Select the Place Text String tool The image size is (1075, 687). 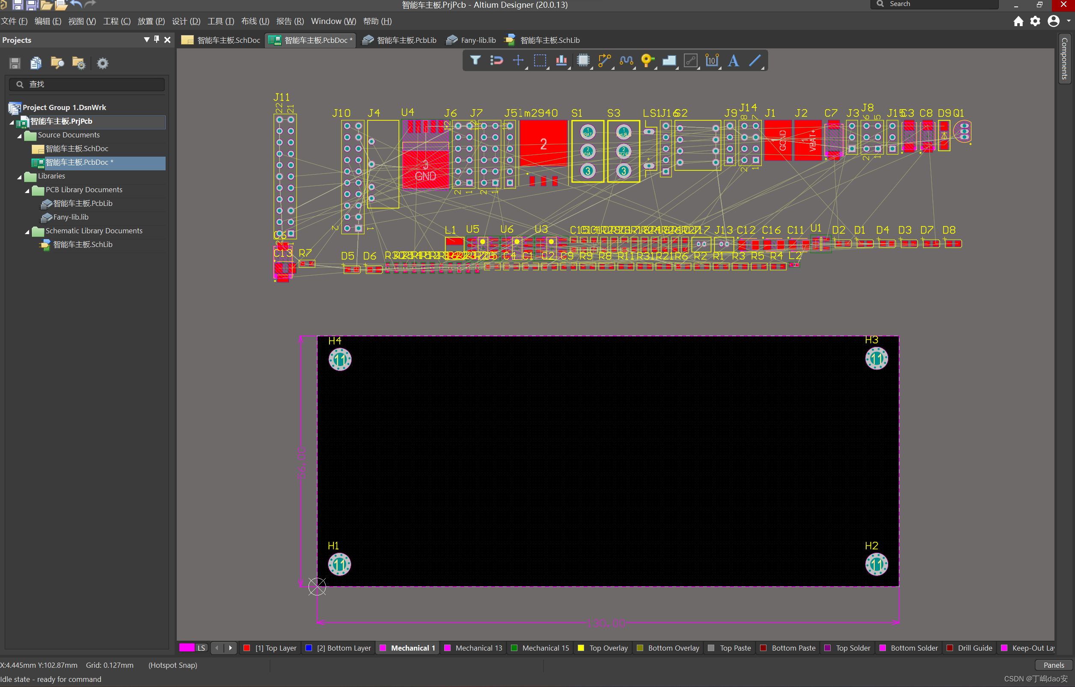click(733, 61)
